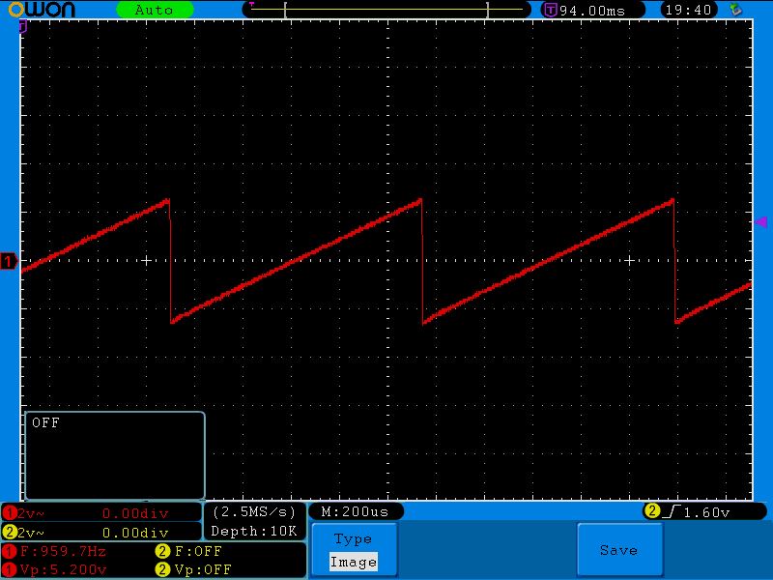Click the OFF info box in the graticule
773x580 pixels.
pos(114,454)
